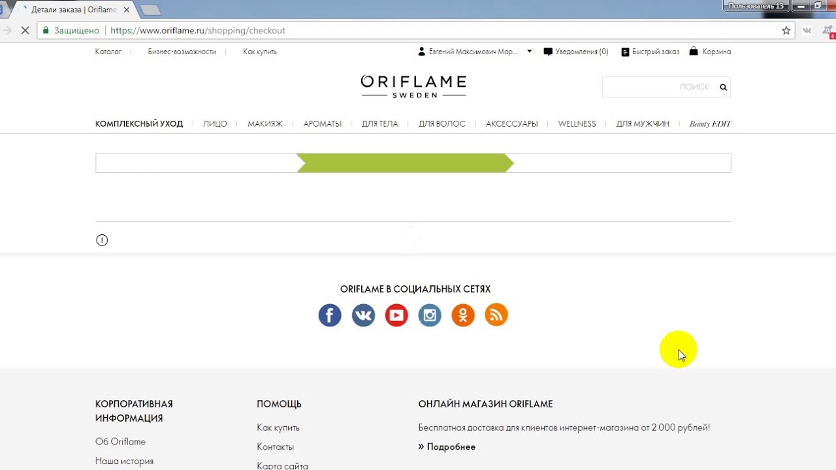Stop page loading in browser toolbar
This screenshot has width=836, height=470.
coord(25,31)
